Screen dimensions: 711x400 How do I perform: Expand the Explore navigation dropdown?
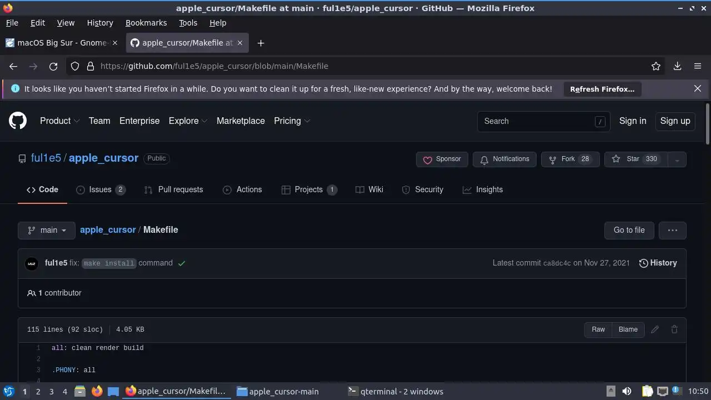coord(188,121)
